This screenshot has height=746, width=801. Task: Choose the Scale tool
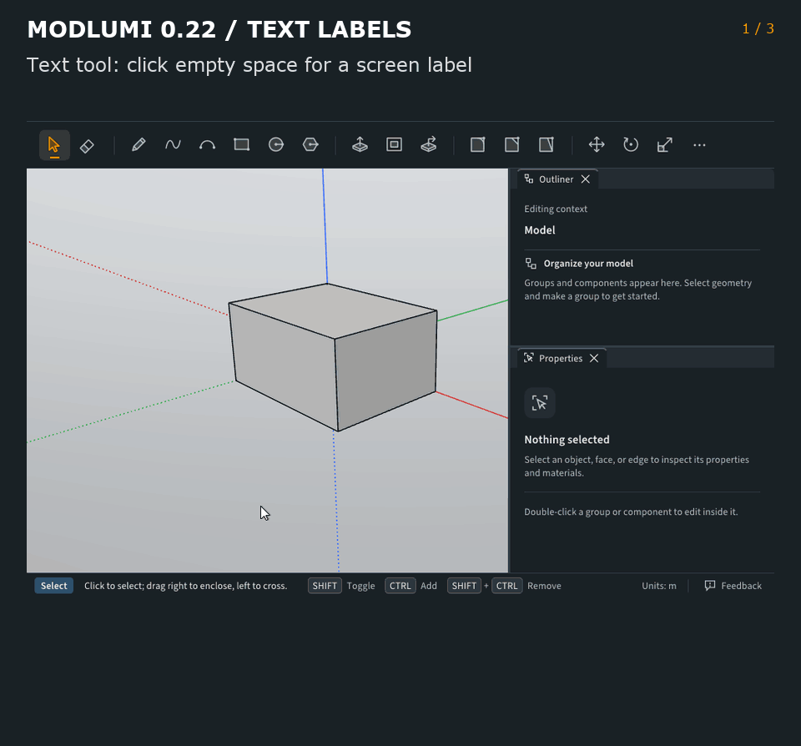[665, 145]
